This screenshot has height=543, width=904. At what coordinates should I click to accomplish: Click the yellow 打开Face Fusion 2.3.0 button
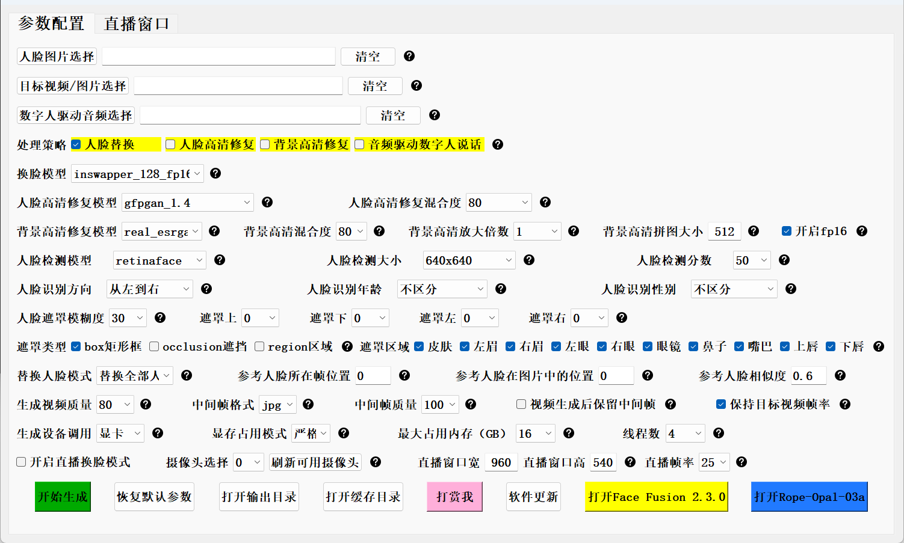[x=656, y=497]
